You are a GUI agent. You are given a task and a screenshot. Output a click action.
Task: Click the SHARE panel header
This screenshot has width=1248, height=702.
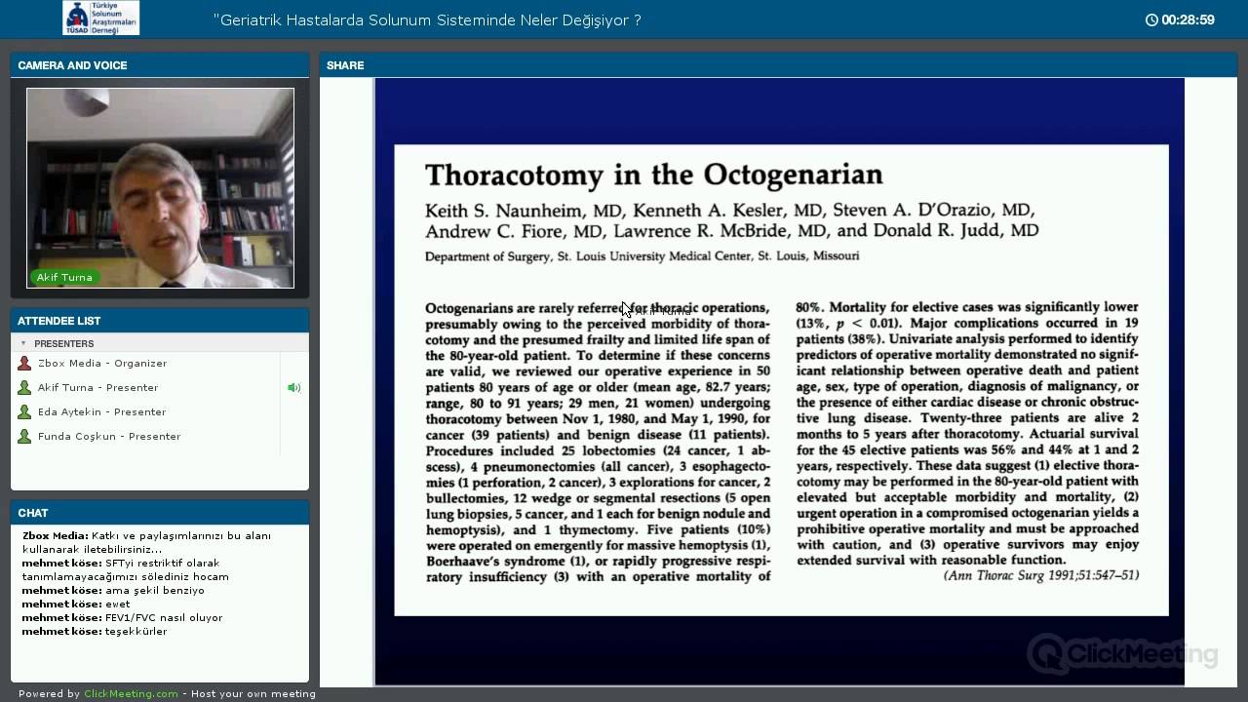click(x=778, y=65)
